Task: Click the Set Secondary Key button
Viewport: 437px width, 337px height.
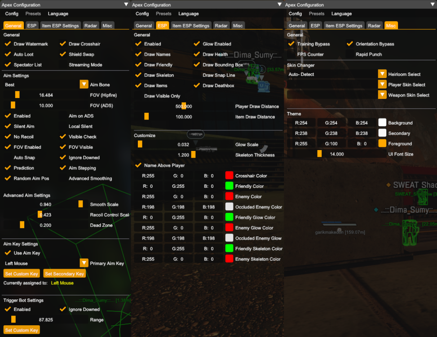Action: tap(64, 273)
